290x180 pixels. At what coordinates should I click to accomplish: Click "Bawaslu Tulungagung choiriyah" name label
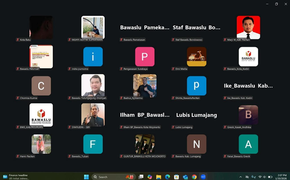89,98
